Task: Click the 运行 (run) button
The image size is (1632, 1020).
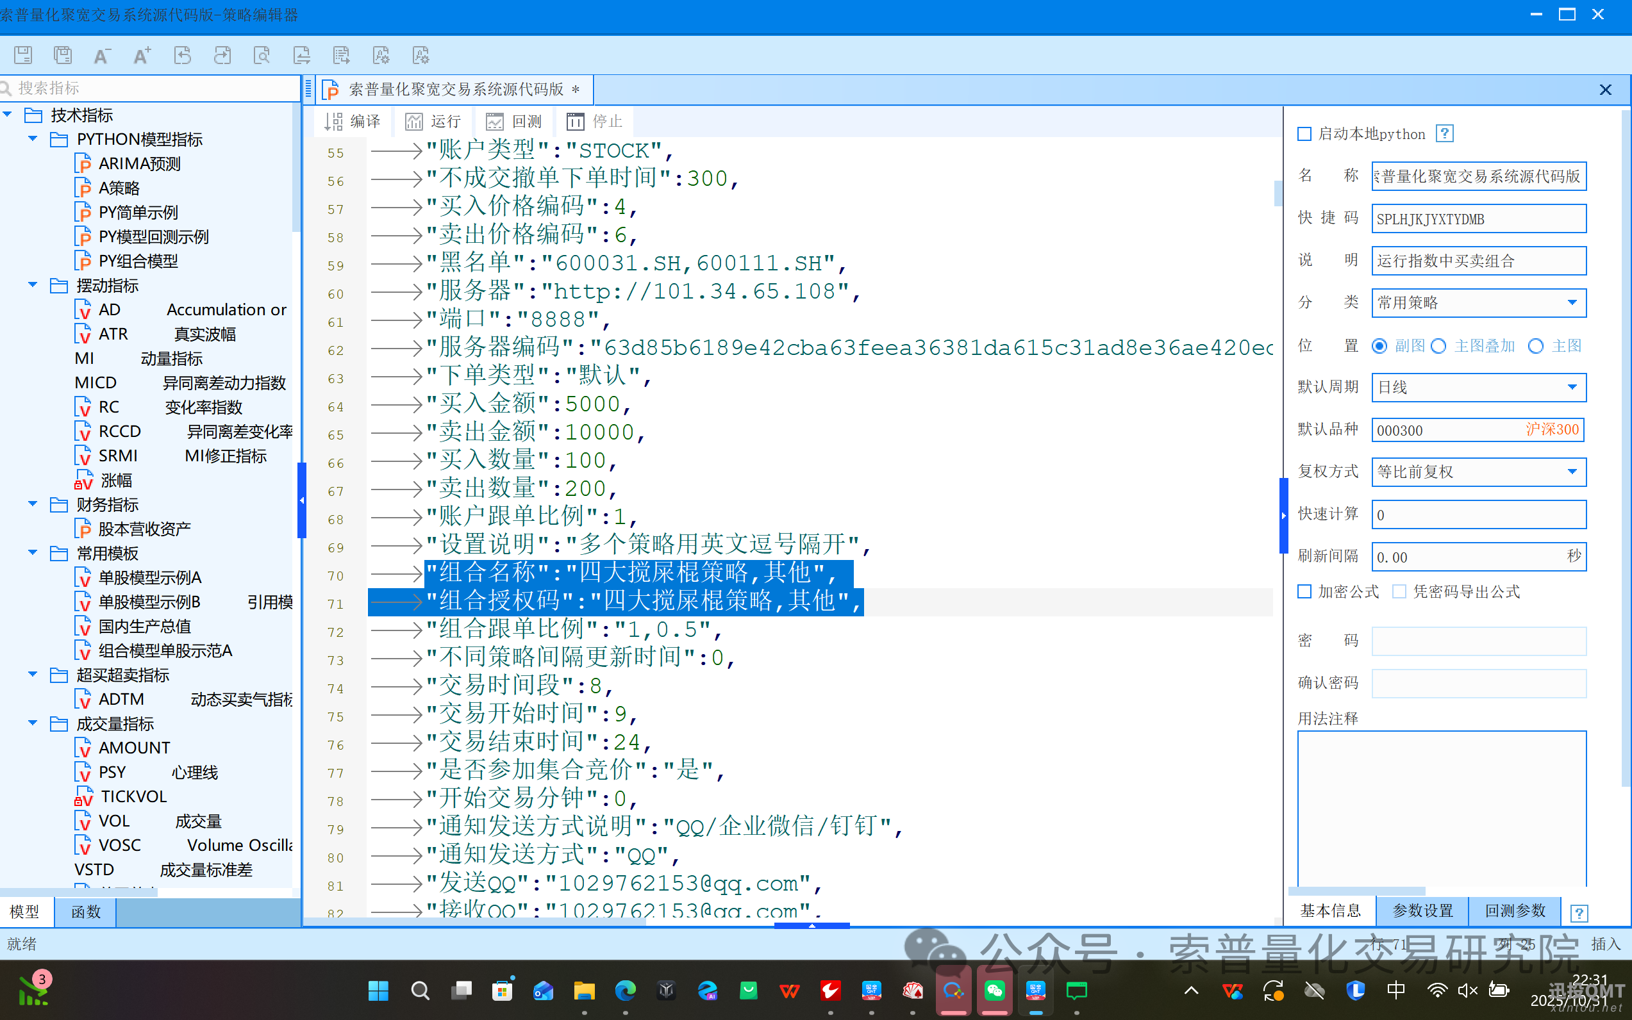Action: pyautogui.click(x=433, y=122)
